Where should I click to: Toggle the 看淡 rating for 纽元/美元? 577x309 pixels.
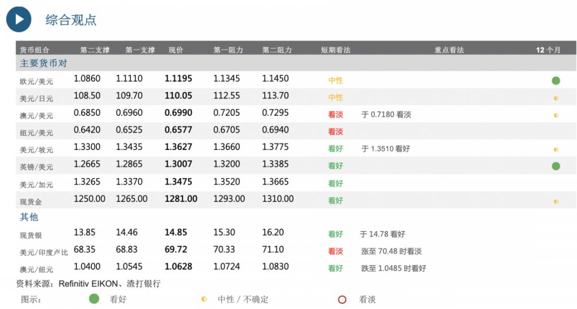[336, 131]
